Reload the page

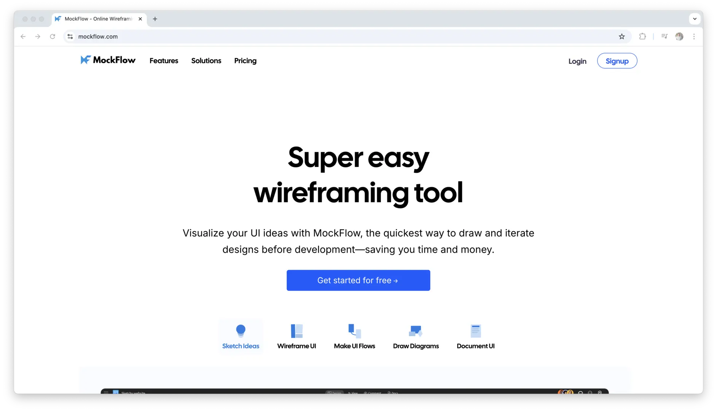[53, 37]
